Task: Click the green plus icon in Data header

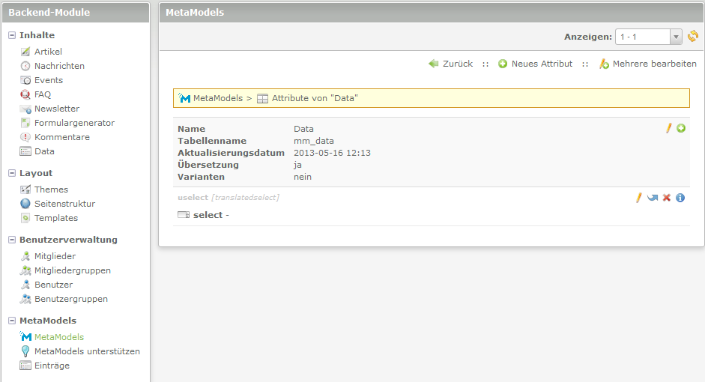Action: click(681, 129)
